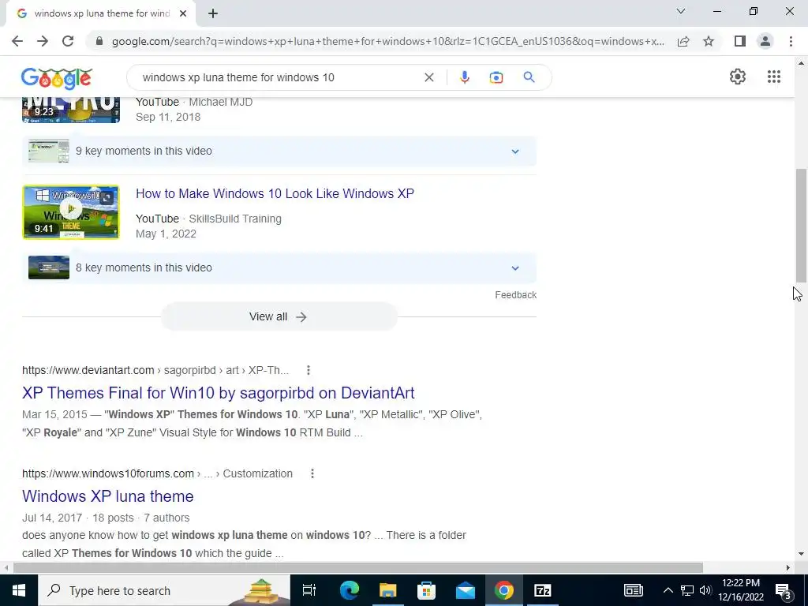Open Google apps grid

click(x=773, y=77)
